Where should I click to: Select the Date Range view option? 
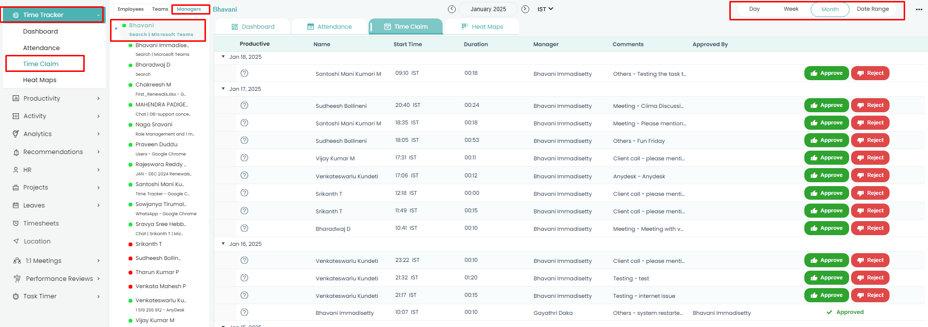pos(872,9)
